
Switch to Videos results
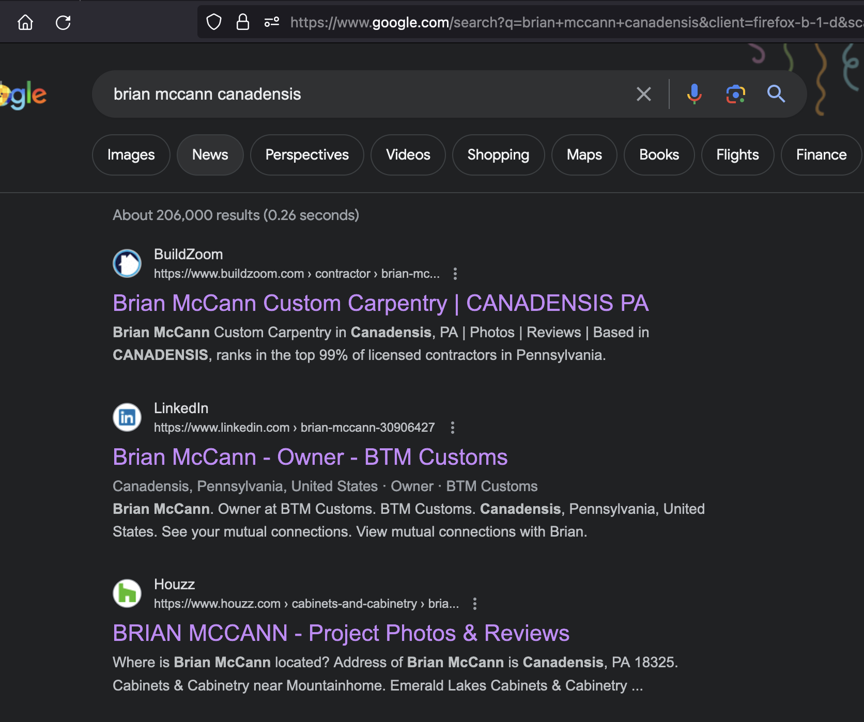[408, 155]
